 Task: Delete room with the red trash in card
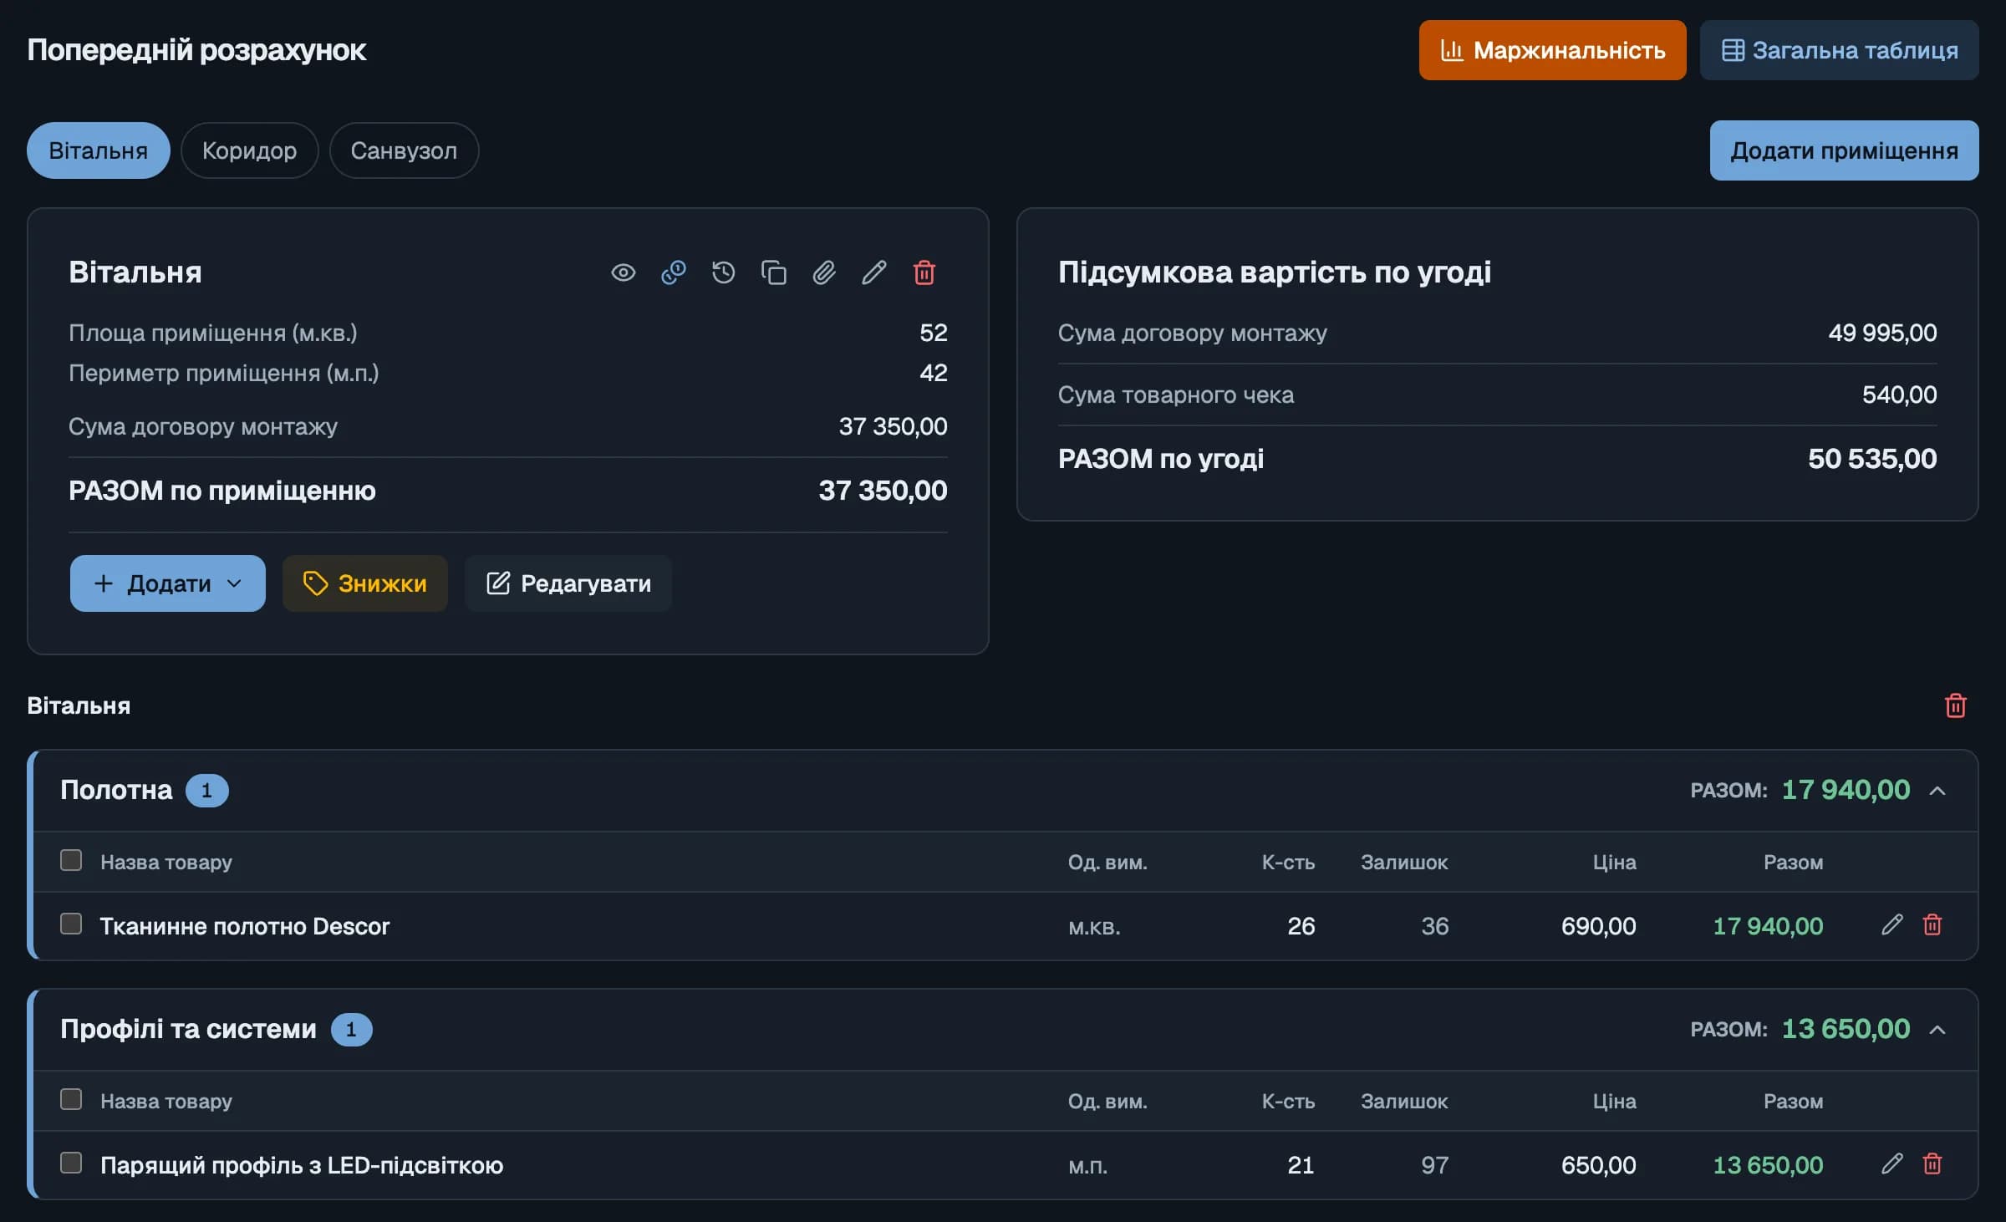point(924,272)
